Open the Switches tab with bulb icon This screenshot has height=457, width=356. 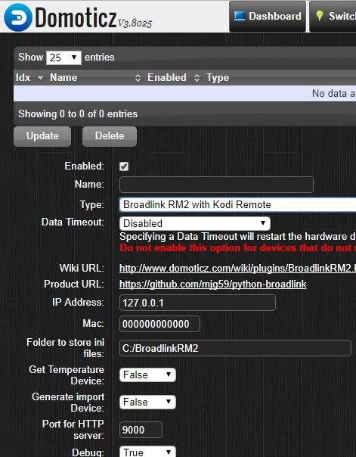[333, 17]
